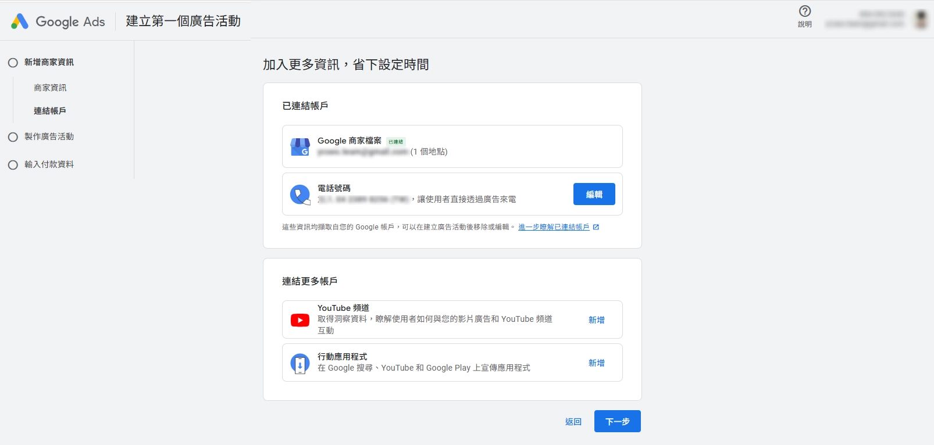Click the YouTube channel icon
The height and width of the screenshot is (445, 934).
click(300, 320)
